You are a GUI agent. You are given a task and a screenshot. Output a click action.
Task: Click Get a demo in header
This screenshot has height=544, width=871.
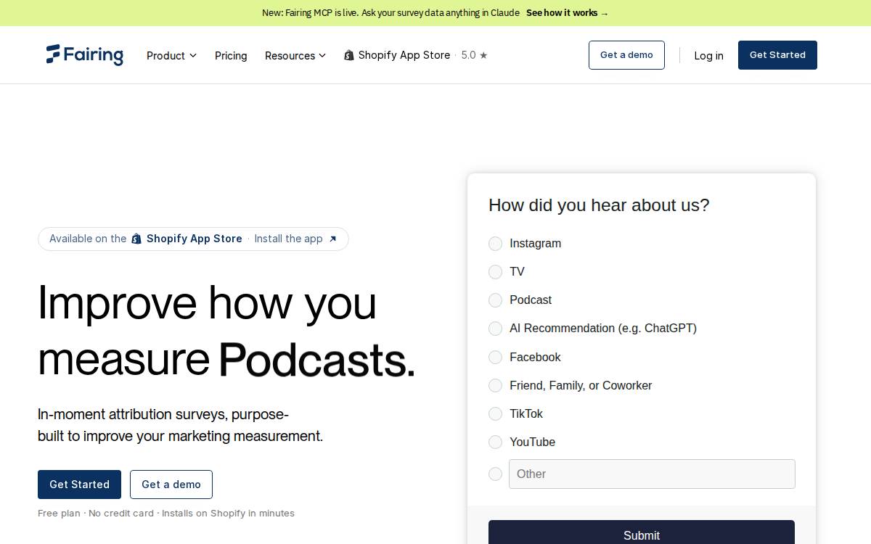tap(626, 55)
